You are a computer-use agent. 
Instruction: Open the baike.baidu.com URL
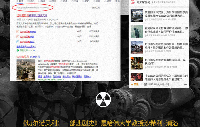(x=50, y=80)
